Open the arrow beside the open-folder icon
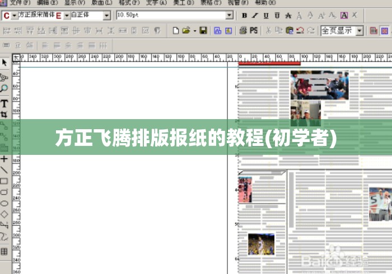Viewport: 392px width, 274px height. [x=194, y=31]
